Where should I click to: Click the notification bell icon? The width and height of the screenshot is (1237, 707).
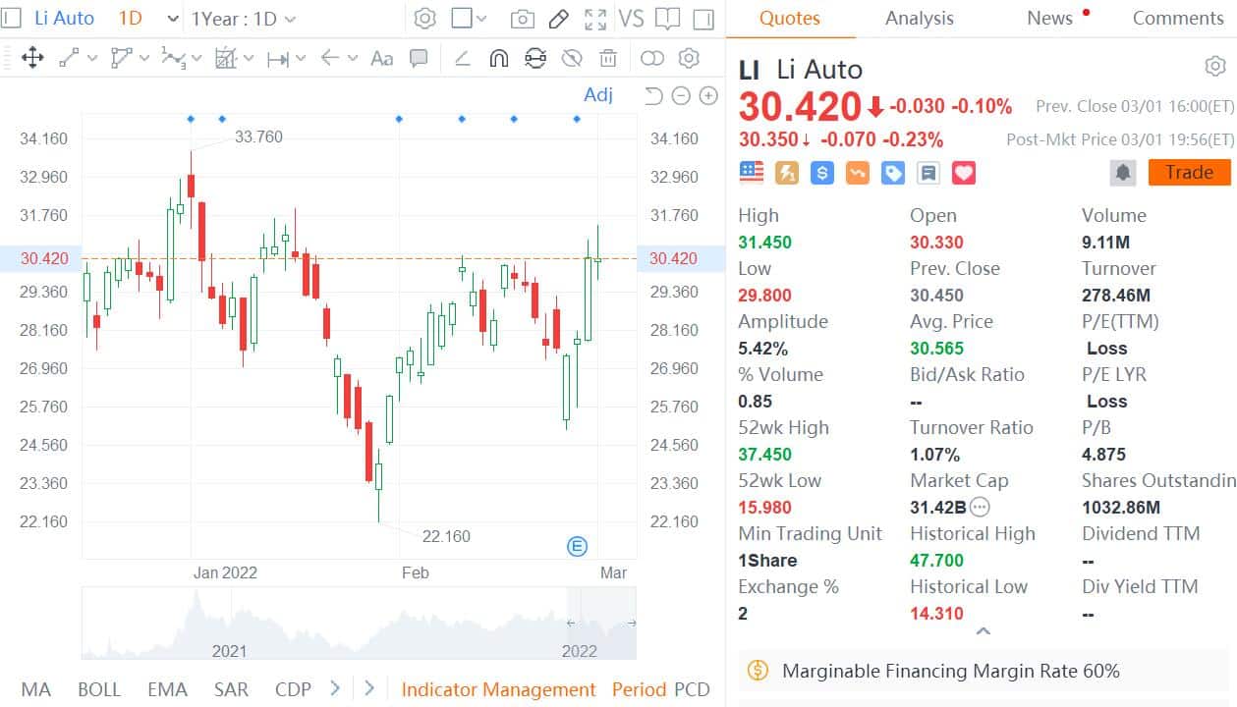coord(1121,172)
